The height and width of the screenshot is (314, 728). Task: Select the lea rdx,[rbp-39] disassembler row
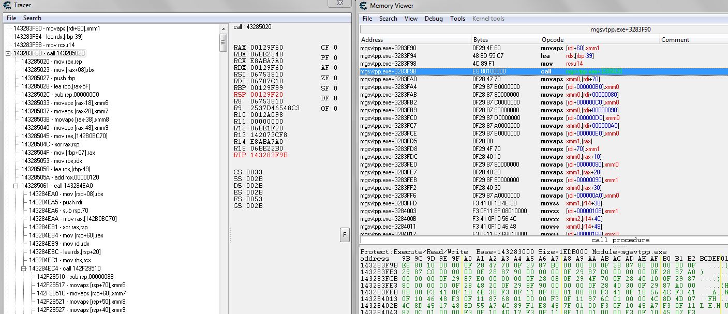tap(517, 56)
